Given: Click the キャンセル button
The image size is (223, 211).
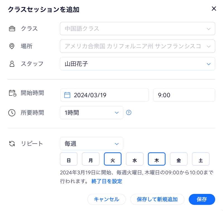Looking at the screenshot, I should coord(106,199).
